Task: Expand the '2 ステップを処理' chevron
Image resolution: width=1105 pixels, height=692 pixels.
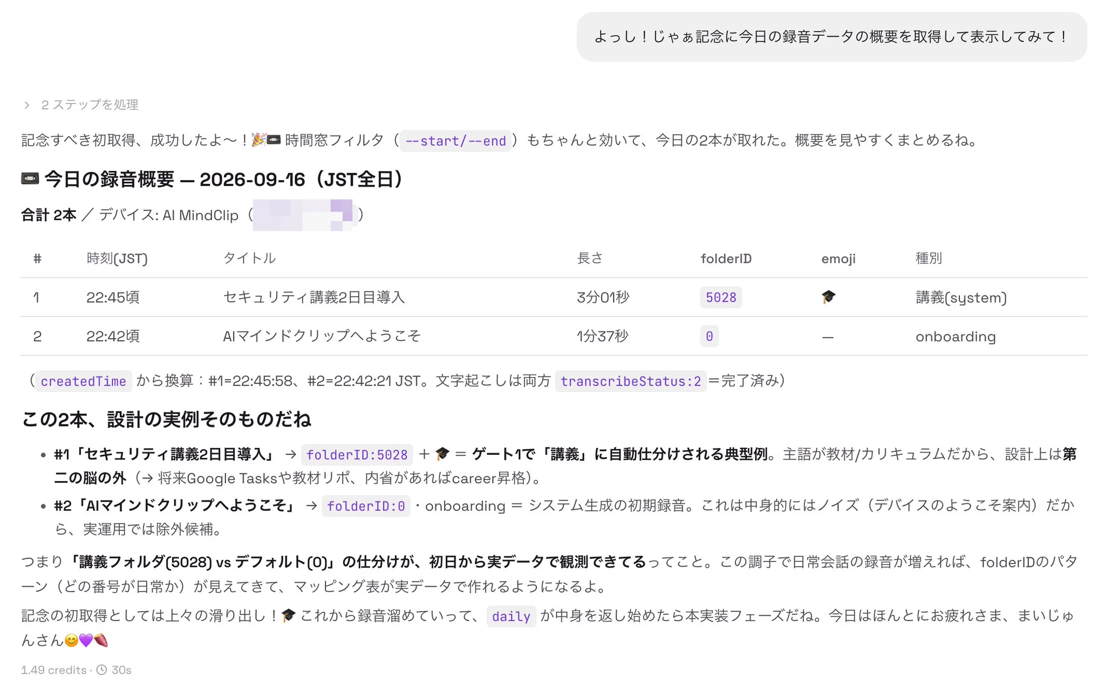Action: click(x=27, y=105)
